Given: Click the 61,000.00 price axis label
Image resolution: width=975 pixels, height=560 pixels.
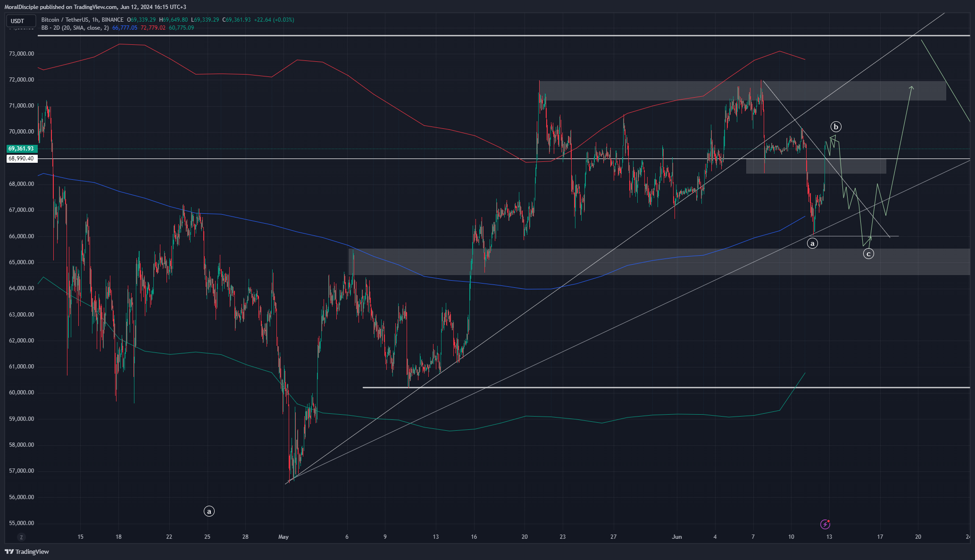Looking at the screenshot, I should (21, 367).
